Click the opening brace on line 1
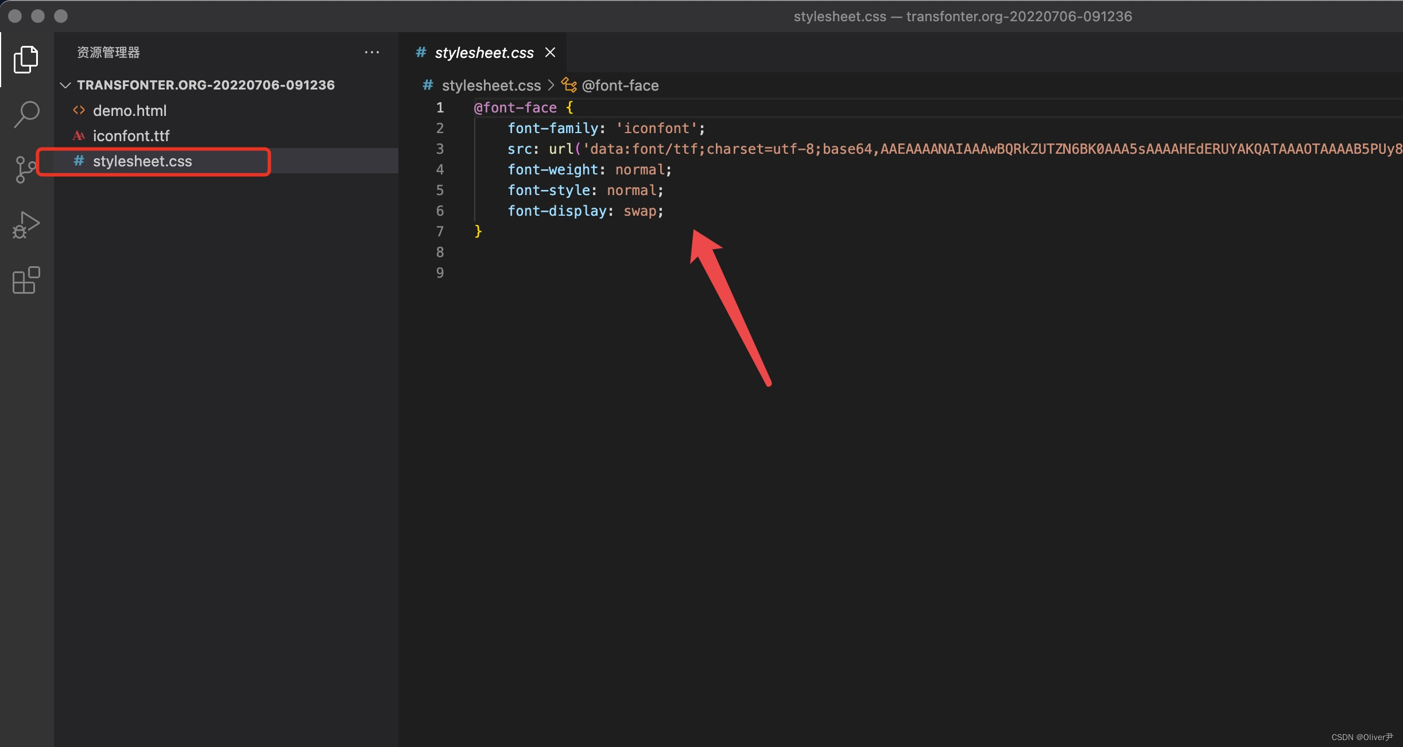The width and height of the screenshot is (1403, 747). (569, 107)
